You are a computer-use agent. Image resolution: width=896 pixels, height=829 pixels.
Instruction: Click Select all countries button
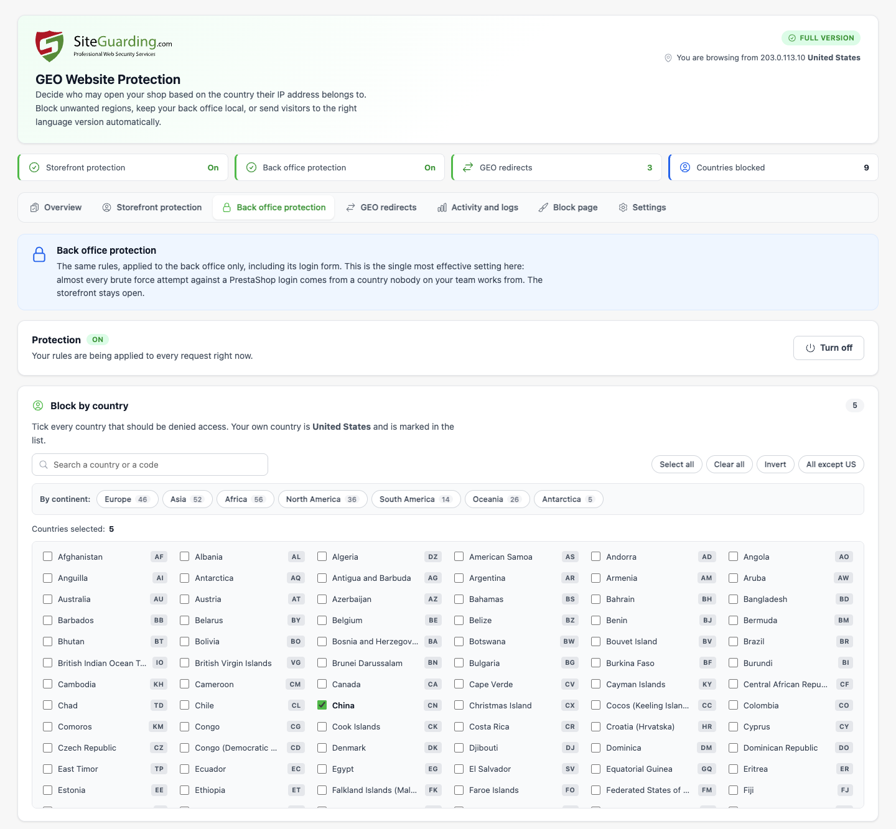click(x=677, y=465)
